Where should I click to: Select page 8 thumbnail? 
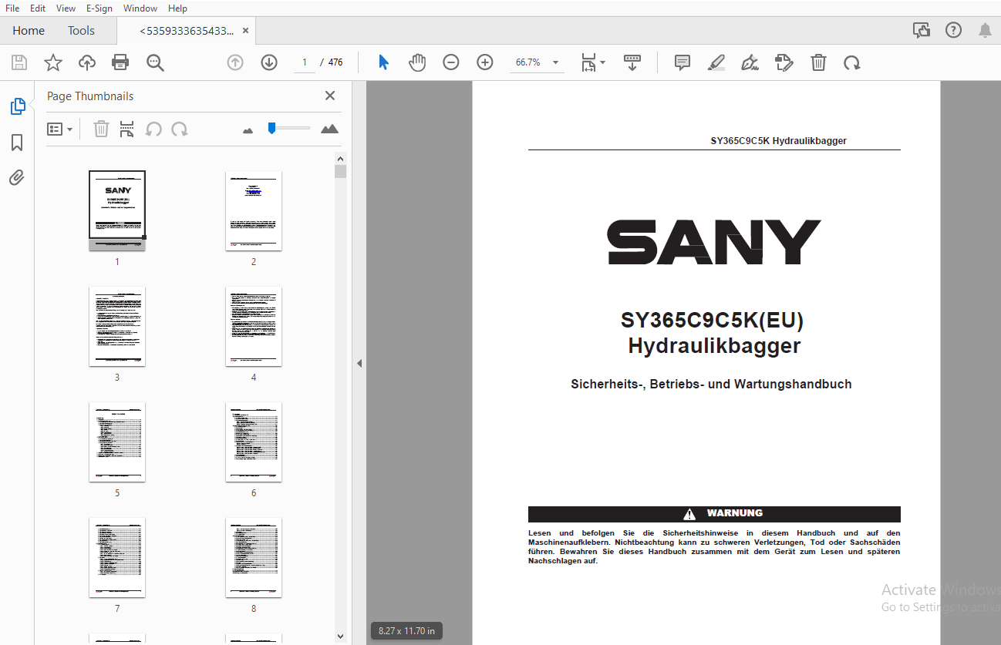pos(254,557)
